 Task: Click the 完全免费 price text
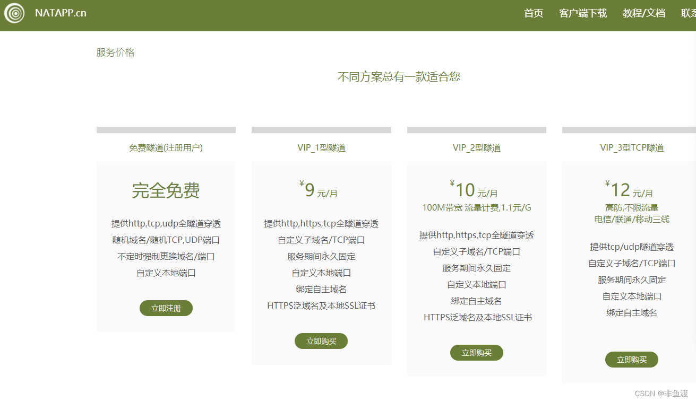click(x=166, y=190)
